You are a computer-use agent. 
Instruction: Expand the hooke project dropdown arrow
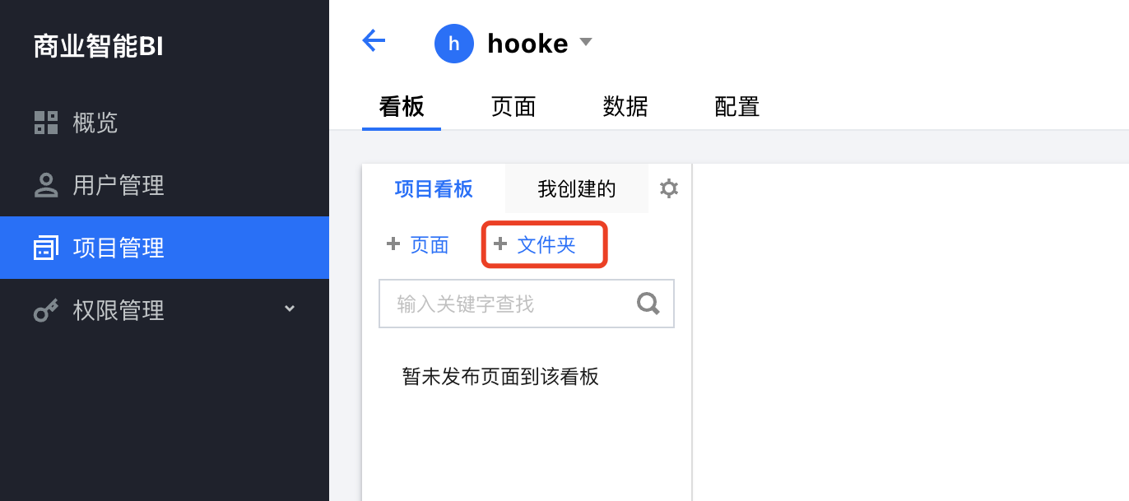coord(586,42)
